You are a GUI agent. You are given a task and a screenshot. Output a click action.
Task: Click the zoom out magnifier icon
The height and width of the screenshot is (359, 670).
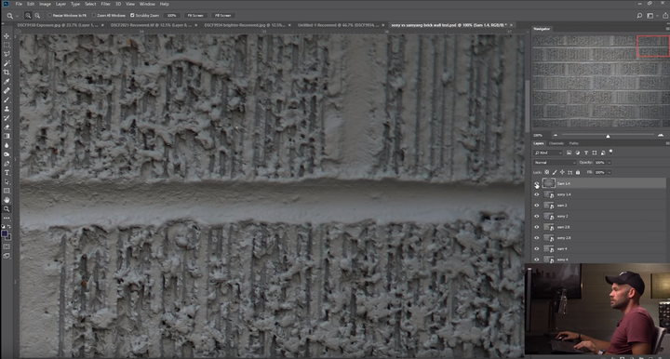(x=37, y=16)
